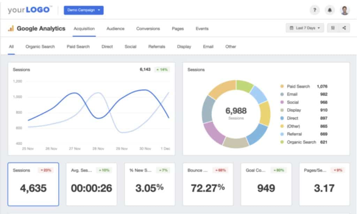The height and width of the screenshot is (214, 357).
Task: Select the Bounce Rate metric card
Action: point(208,184)
